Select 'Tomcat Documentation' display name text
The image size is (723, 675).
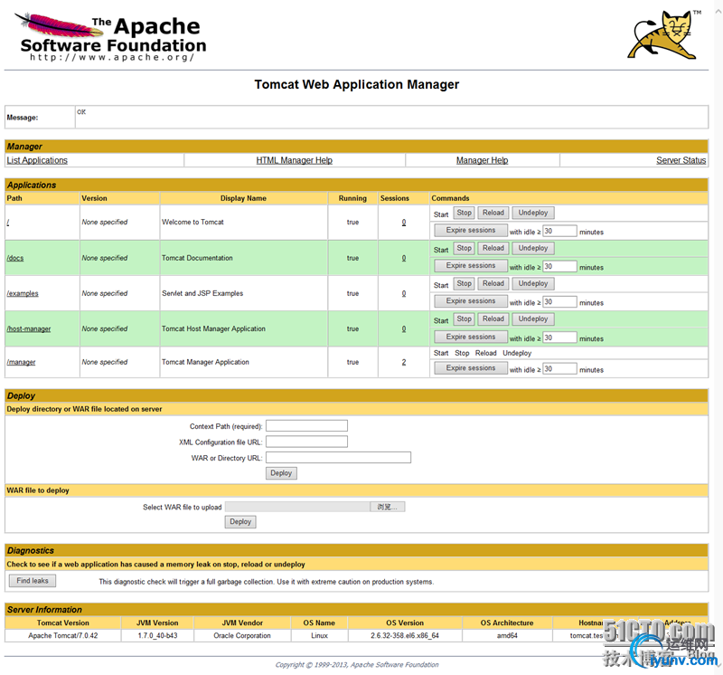tap(197, 258)
